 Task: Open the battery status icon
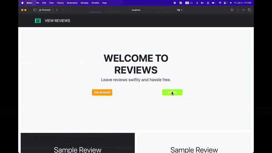pos(214,3)
